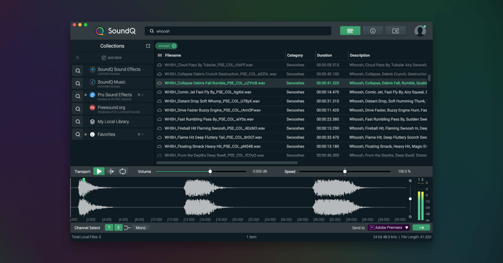Open My Local Library

coord(114,121)
